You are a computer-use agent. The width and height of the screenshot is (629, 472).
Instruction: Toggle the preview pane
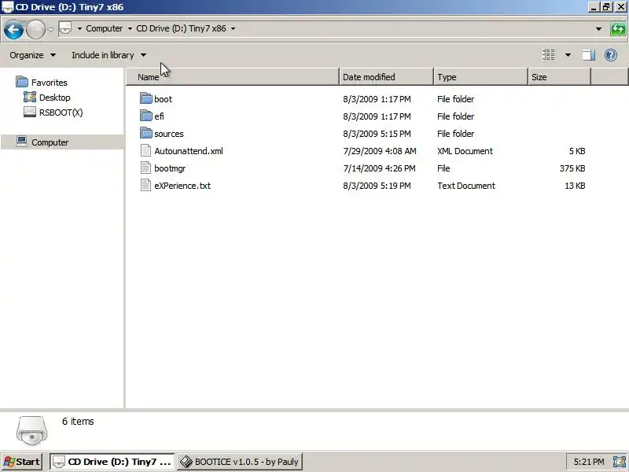[x=588, y=55]
